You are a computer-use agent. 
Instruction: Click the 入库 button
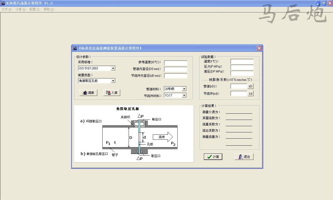[x=112, y=93]
